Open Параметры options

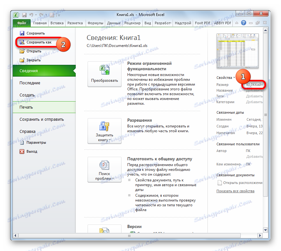[33, 142]
